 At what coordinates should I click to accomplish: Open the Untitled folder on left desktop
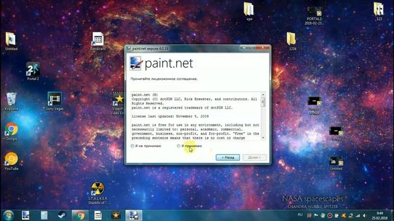click(x=11, y=41)
